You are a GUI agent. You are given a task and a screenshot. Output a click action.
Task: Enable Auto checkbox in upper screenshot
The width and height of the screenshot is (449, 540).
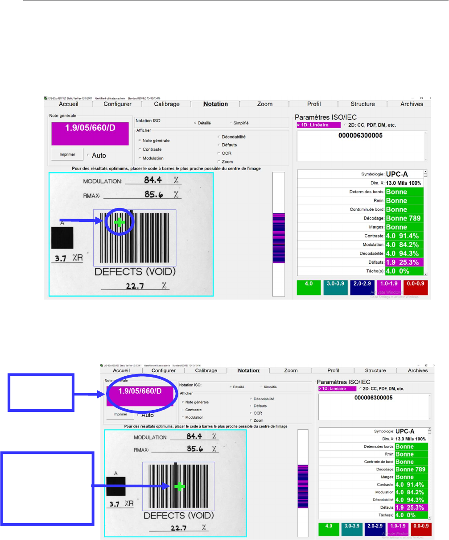[x=96, y=156]
